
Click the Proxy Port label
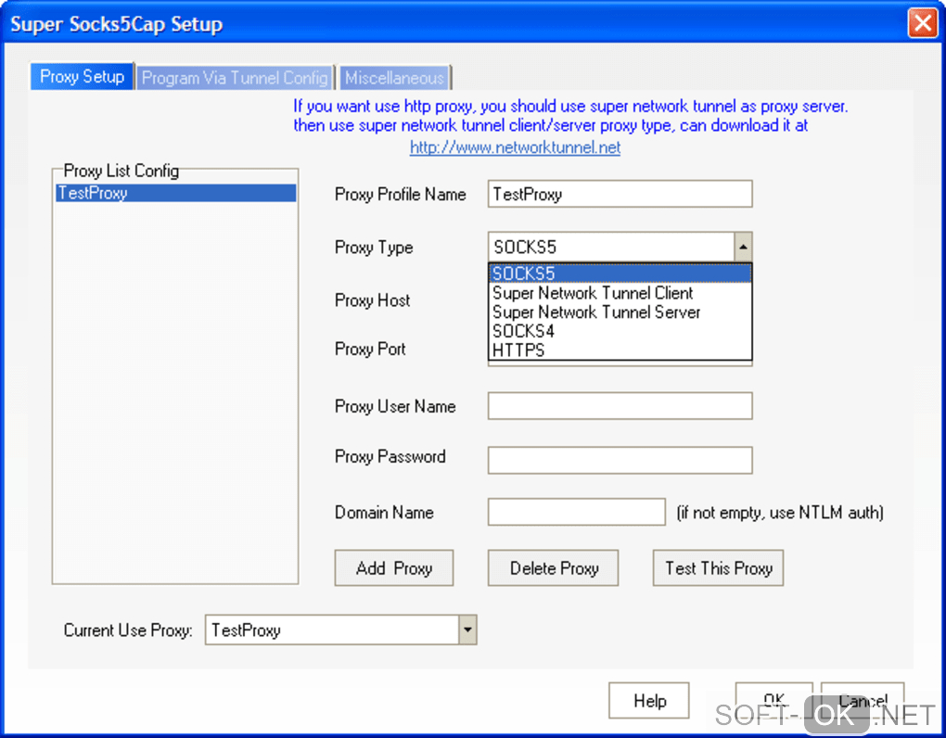(370, 350)
